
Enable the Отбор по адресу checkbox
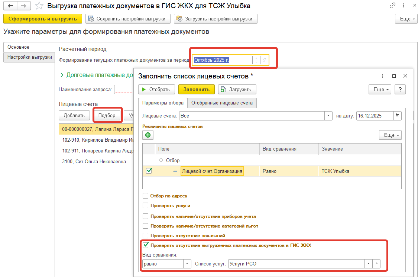(x=146, y=196)
